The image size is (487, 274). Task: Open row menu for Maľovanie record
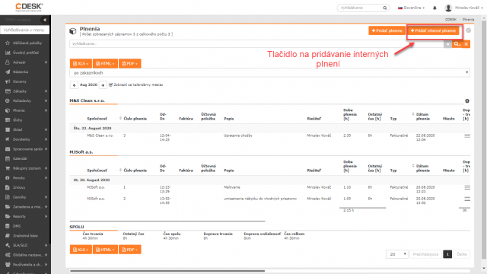467,188
